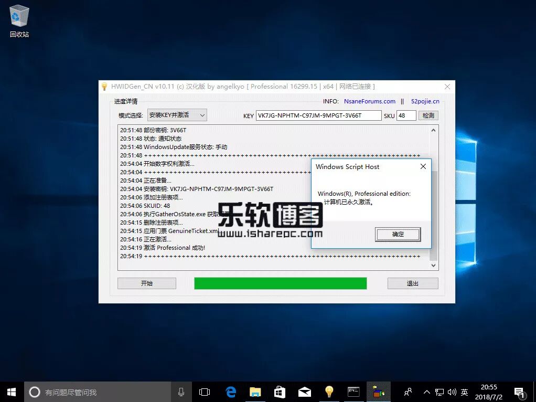Viewport: 536px width, 402px height.
Task: Open the taskbar clock and date
Action: [x=489, y=392]
